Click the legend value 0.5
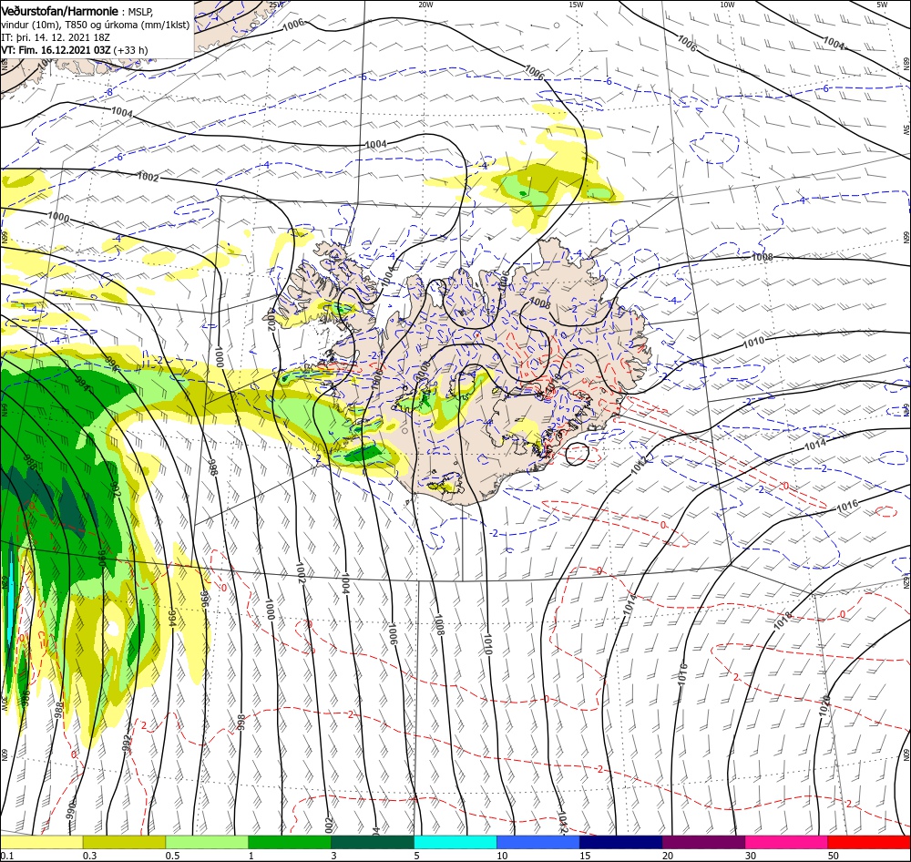911x862 pixels. pos(172,857)
